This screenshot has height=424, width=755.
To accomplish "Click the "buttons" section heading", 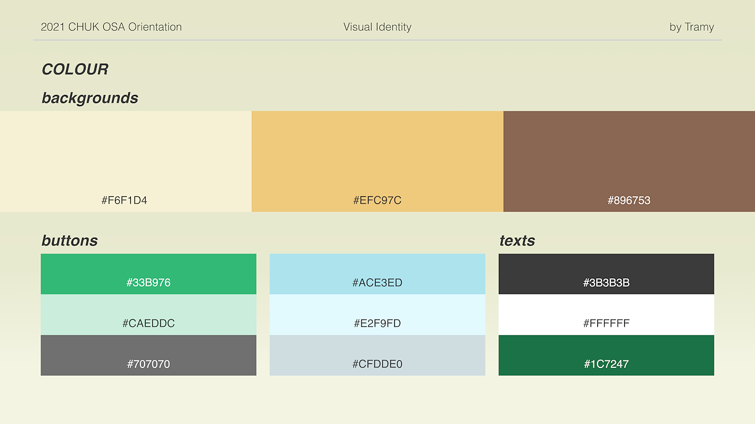I will (x=70, y=241).
